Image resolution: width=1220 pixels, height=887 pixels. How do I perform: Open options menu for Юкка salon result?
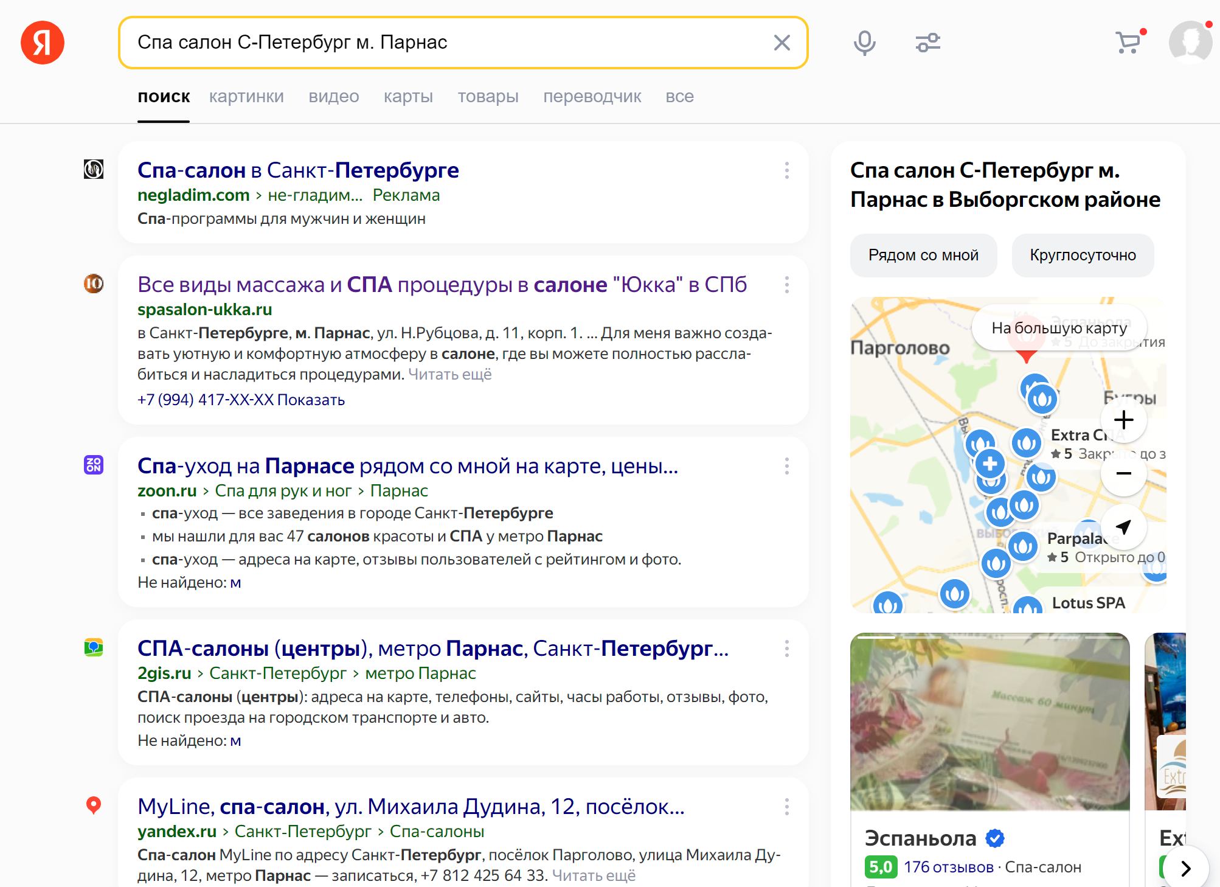786,285
